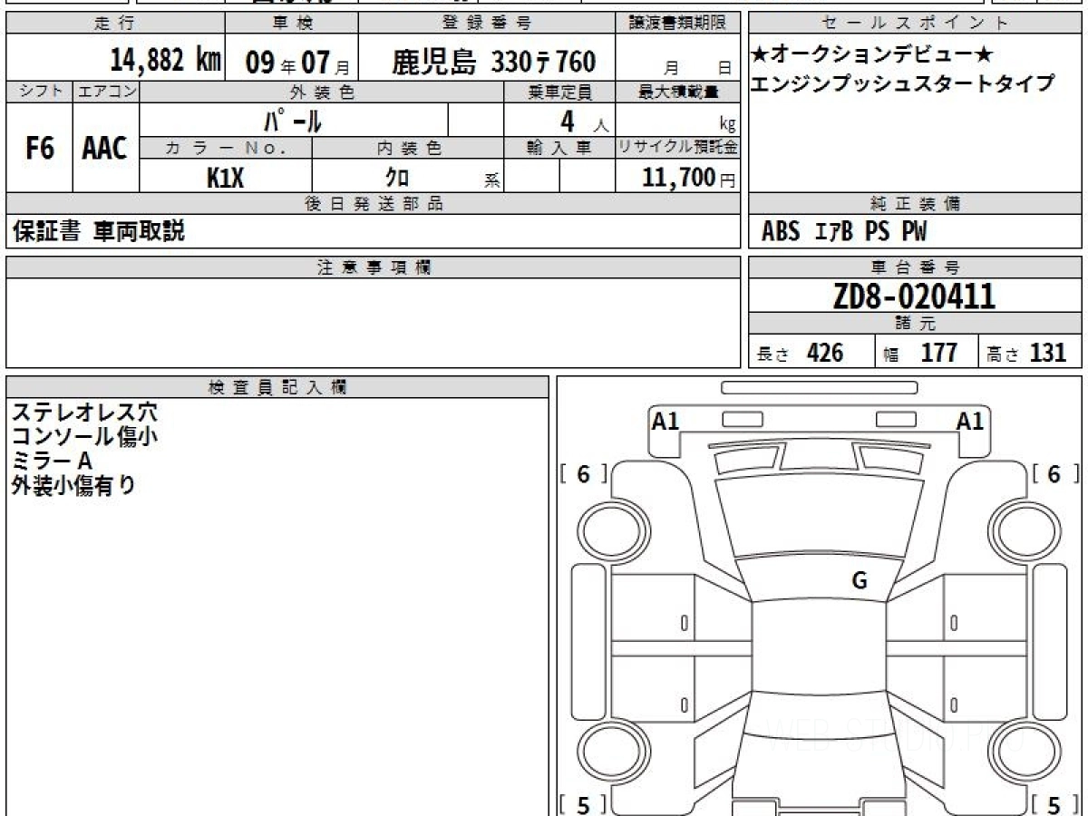Screen dimensions: 1088x816
Task: Click the G mark on the car diagram
Action: point(860,581)
